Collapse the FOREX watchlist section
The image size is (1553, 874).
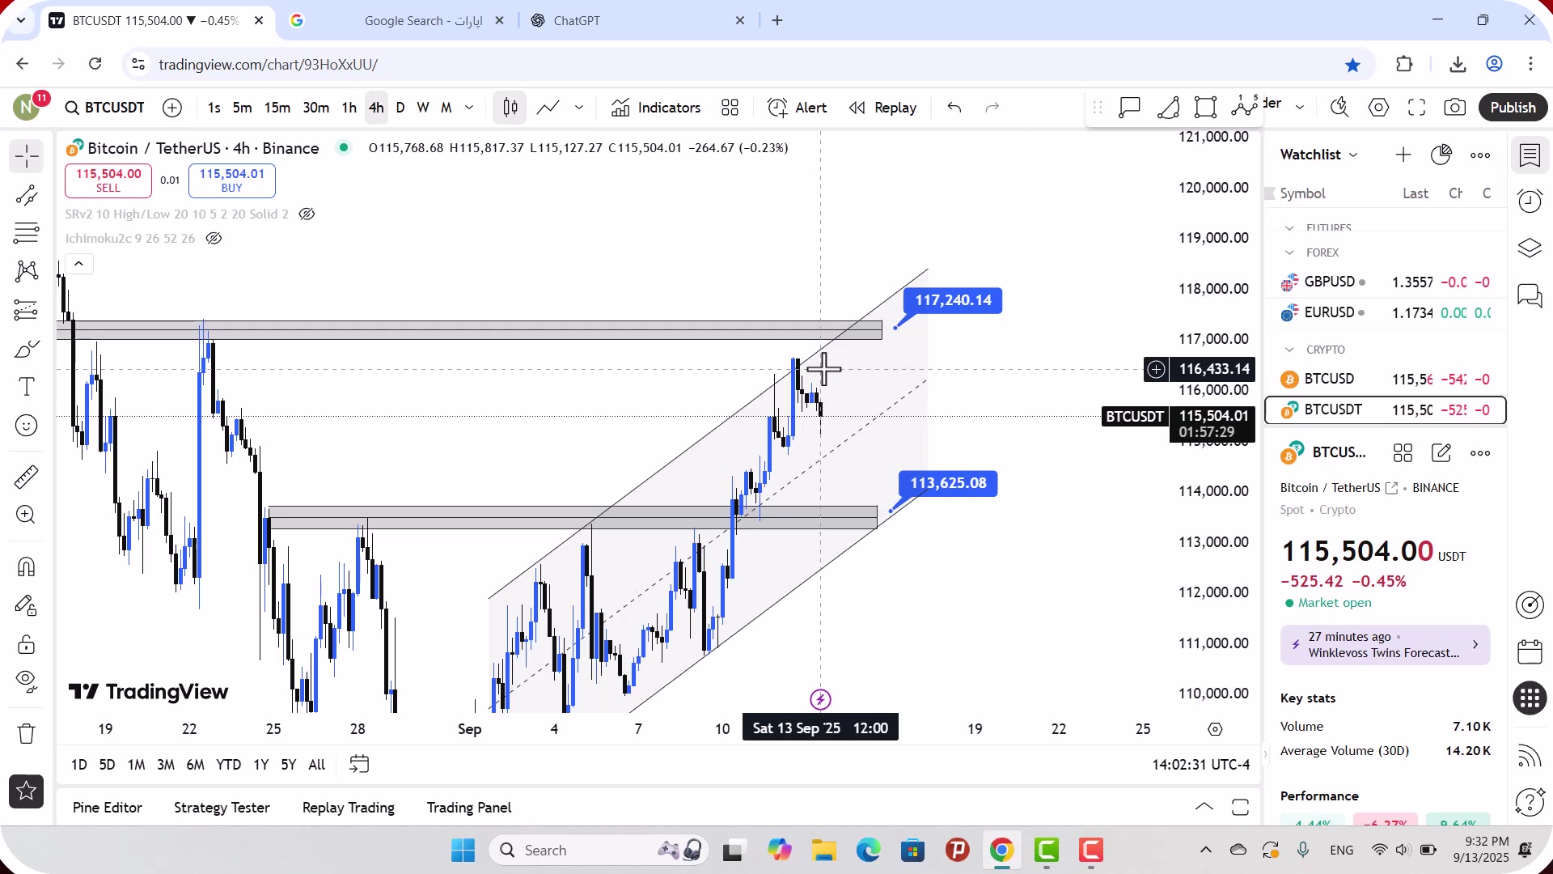(1289, 253)
